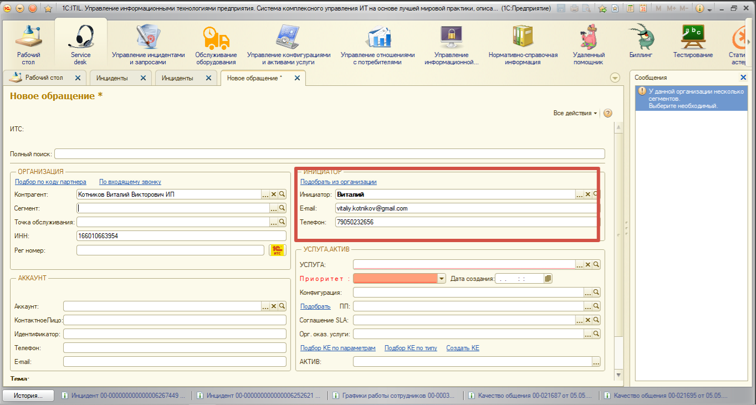Click the M+ memory button
The height and width of the screenshot is (405, 756).
click(x=670, y=8)
